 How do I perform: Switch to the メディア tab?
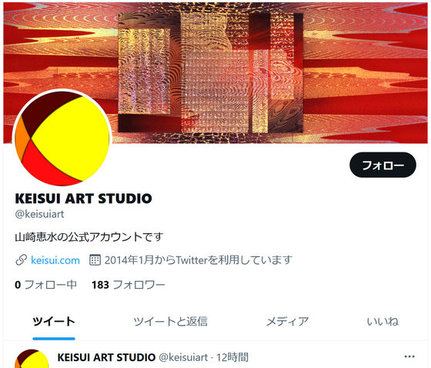[x=287, y=322]
